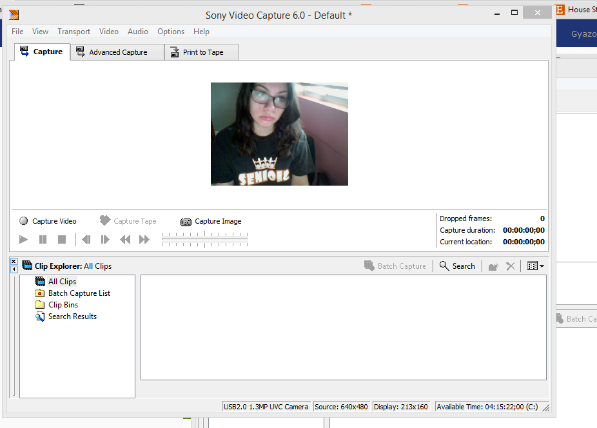Viewport: 597px width, 428px height.
Task: Open Search in Clip Explorer toolbar
Action: [457, 266]
